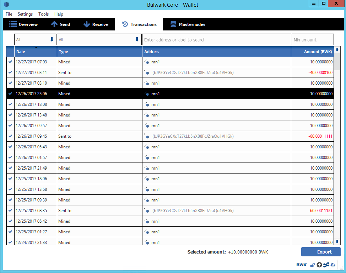Click scrollbar up arrow of transaction list

click(x=337, y=50)
